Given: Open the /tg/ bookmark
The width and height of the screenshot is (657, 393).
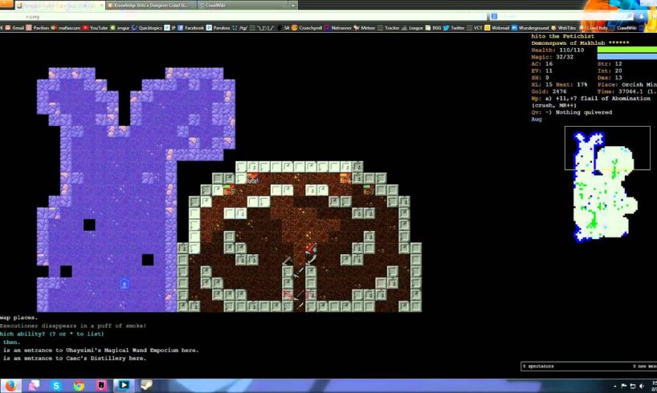Looking at the screenshot, I should pos(239,27).
